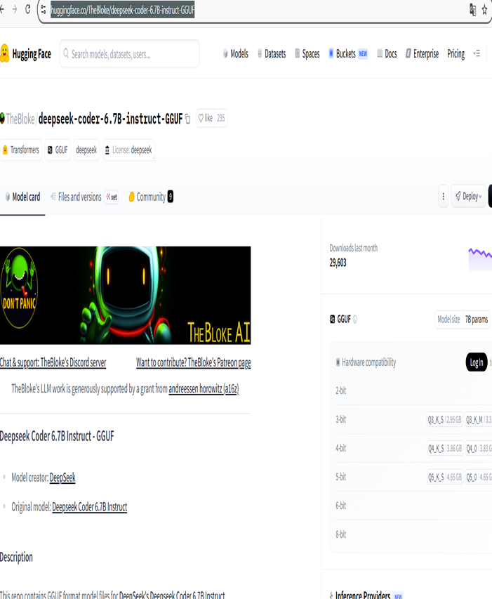Select Q5_0 4.65 GB quantization
This screenshot has height=599, width=492.
pyautogui.click(x=479, y=477)
